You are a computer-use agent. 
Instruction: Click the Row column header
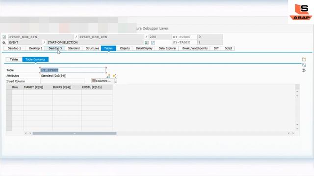(18, 87)
